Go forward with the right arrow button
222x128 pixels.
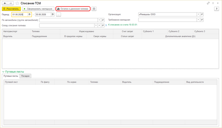[11, 3]
